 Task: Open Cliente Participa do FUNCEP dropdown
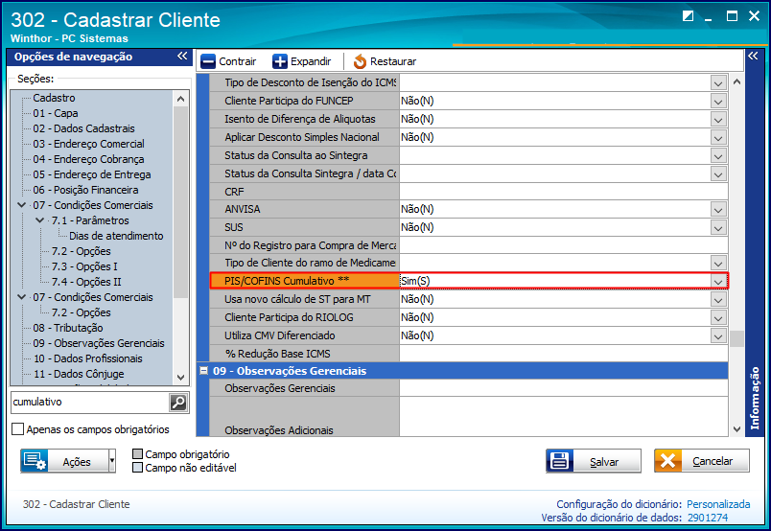pos(718,102)
